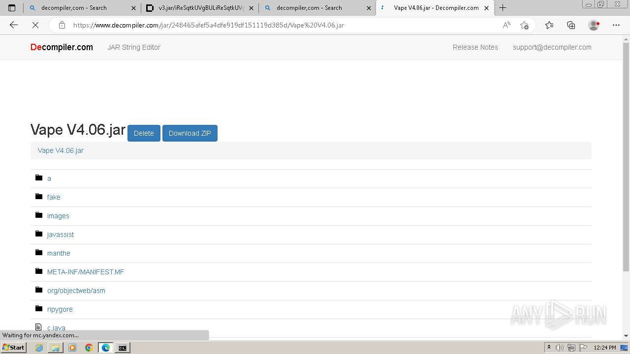
Task: Click the volume icon in system tray
Action: [x=560, y=348]
